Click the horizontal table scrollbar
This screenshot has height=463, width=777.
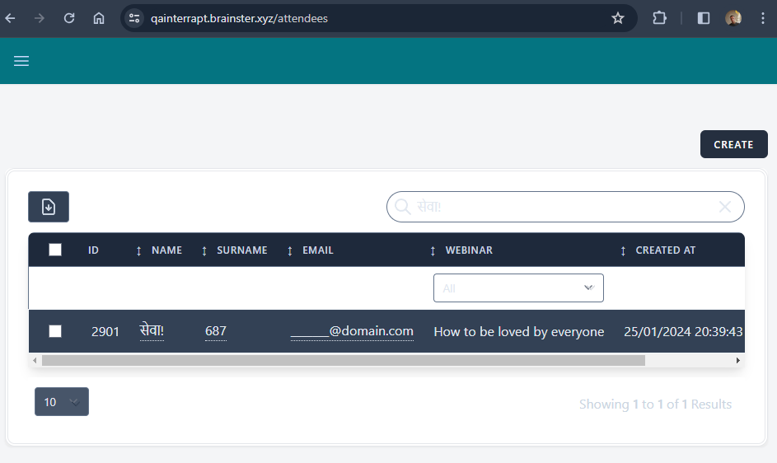(343, 360)
